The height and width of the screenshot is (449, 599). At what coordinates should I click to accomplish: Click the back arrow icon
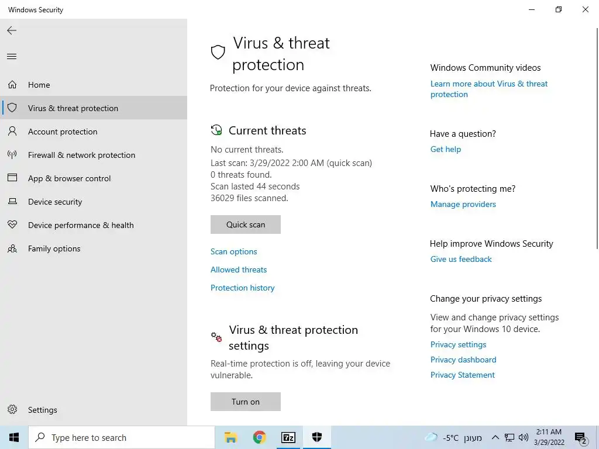(x=12, y=30)
